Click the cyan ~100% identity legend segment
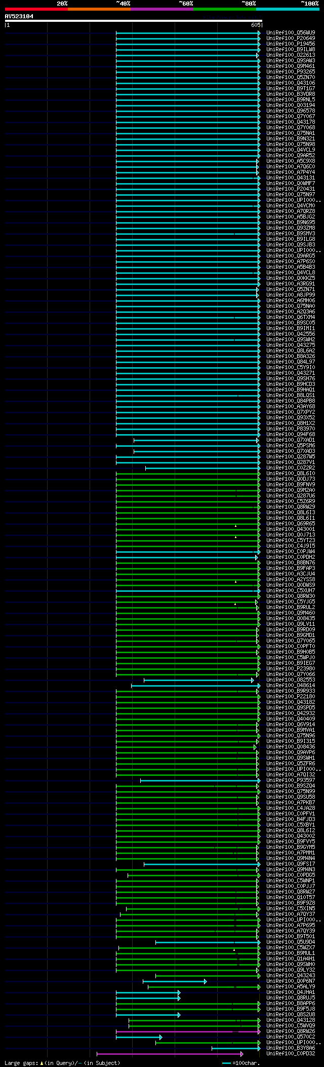The image size is (324, 1067). tap(288, 9)
